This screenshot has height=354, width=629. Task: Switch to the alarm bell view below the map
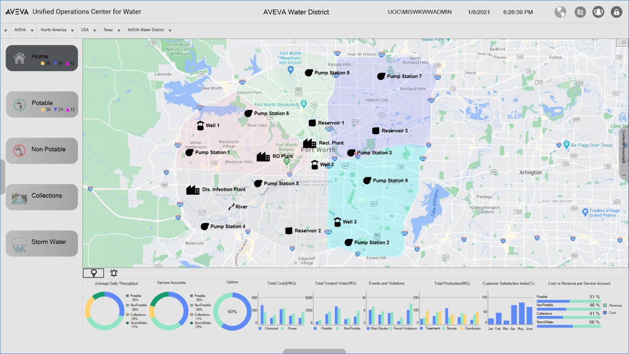pos(114,273)
